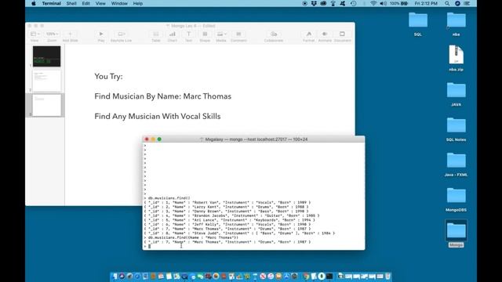The height and width of the screenshot is (282, 502).
Task: Open the View menu in menu bar
Action: (x=100, y=3)
